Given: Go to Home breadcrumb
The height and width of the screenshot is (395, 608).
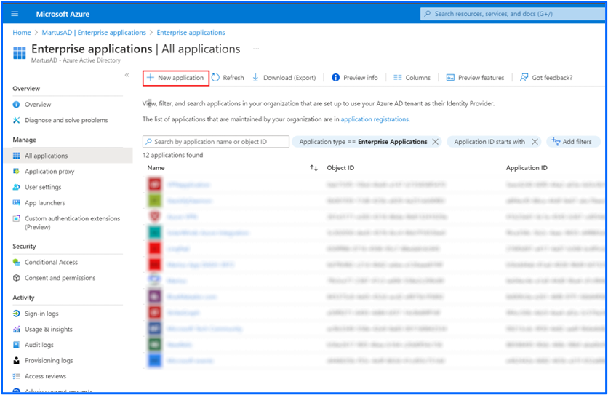Looking at the screenshot, I should 22,33.
